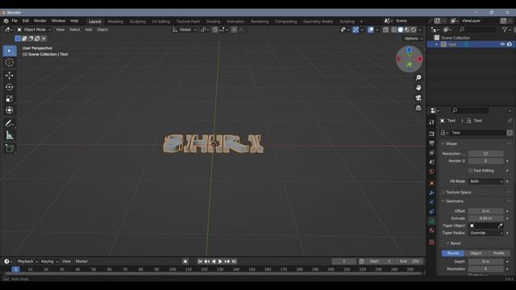Open the viewport Options dropdown
The height and width of the screenshot is (290, 516).
pos(414,39)
